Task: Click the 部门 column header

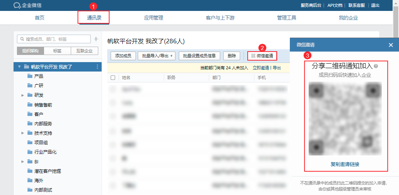Action: pyautogui.click(x=216, y=78)
